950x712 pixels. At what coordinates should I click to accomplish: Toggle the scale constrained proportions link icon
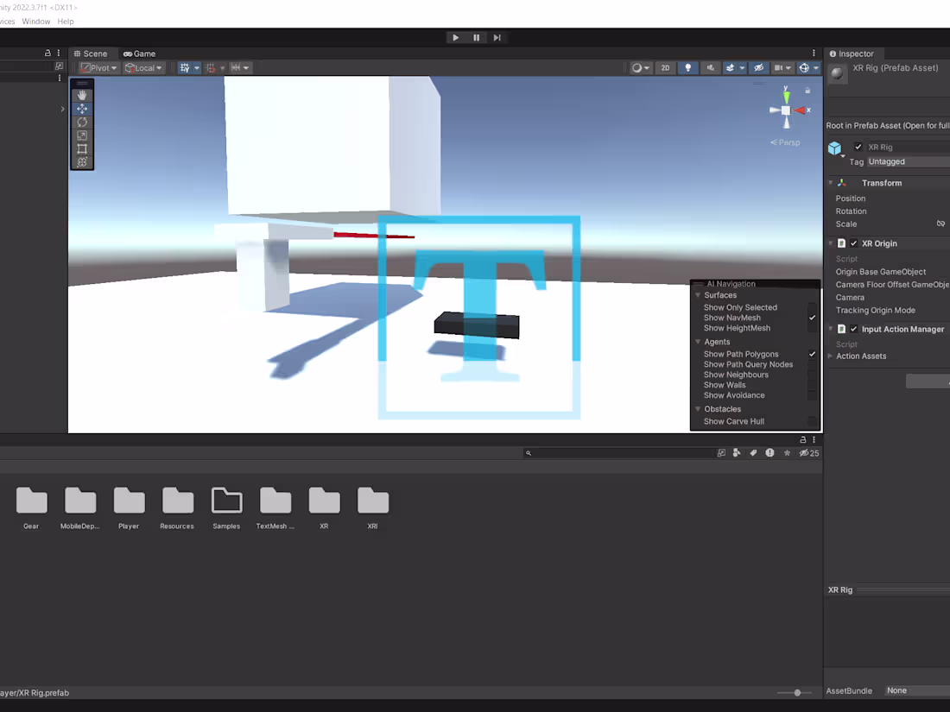[x=940, y=224]
